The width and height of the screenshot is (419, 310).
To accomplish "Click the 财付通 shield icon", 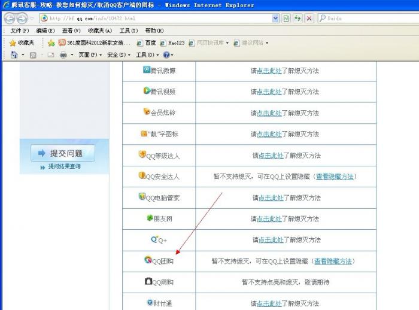I will [x=150, y=302].
